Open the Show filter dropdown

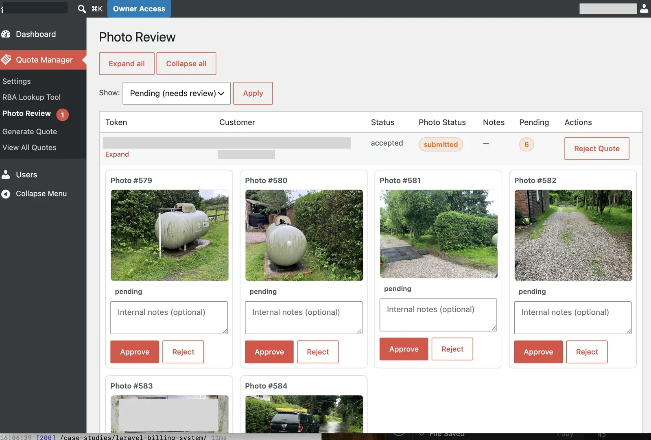point(177,93)
